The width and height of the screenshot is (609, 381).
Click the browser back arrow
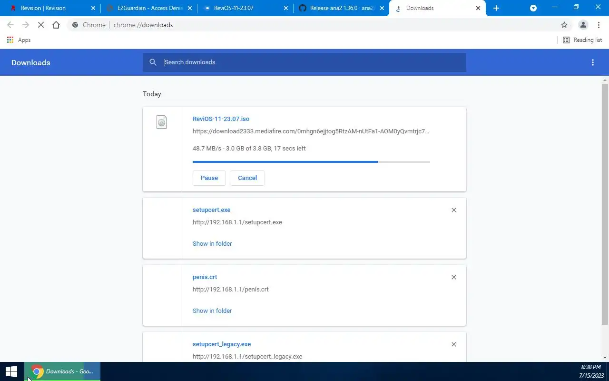click(x=10, y=25)
